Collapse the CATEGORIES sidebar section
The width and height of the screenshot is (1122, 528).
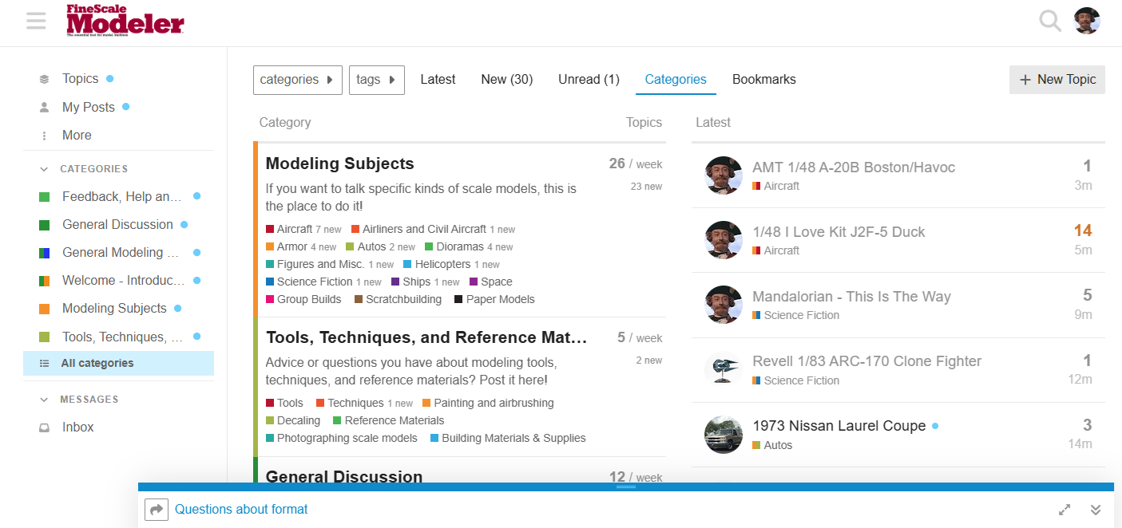(x=44, y=169)
